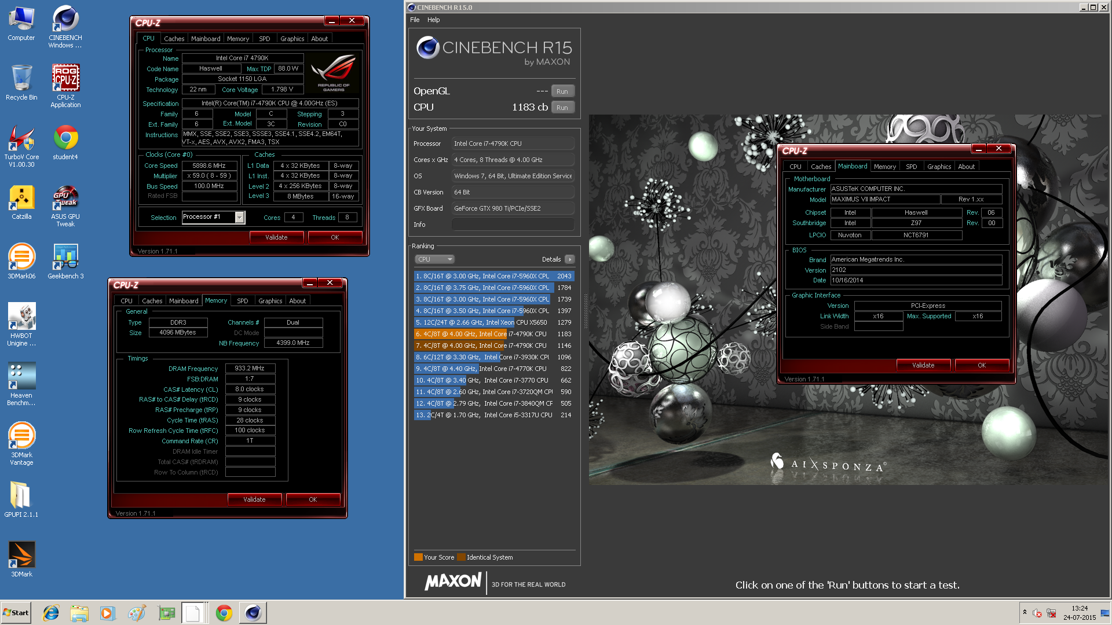Open Memory tab in the Mainboard CPU-Z window
Viewport: 1112px width, 625px height.
pyautogui.click(x=885, y=167)
